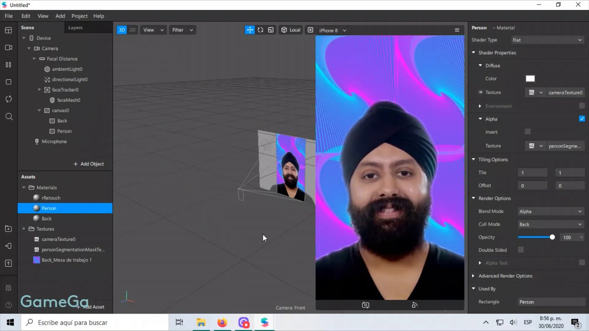Click the simulator toggle icon before iPhone 8

pyautogui.click(x=310, y=30)
